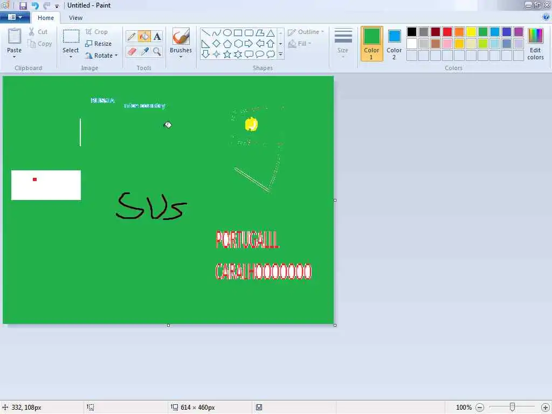This screenshot has height=414, width=552.
Task: Click the Edit colors button
Action: [x=535, y=44]
